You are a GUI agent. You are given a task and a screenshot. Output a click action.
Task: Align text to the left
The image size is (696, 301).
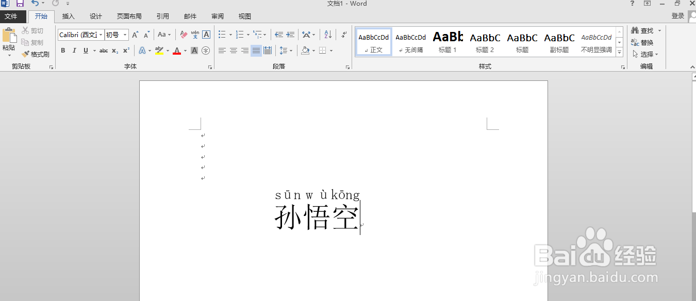click(x=222, y=51)
